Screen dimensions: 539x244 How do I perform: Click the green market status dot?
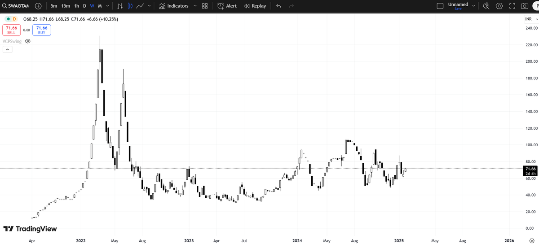[8, 19]
